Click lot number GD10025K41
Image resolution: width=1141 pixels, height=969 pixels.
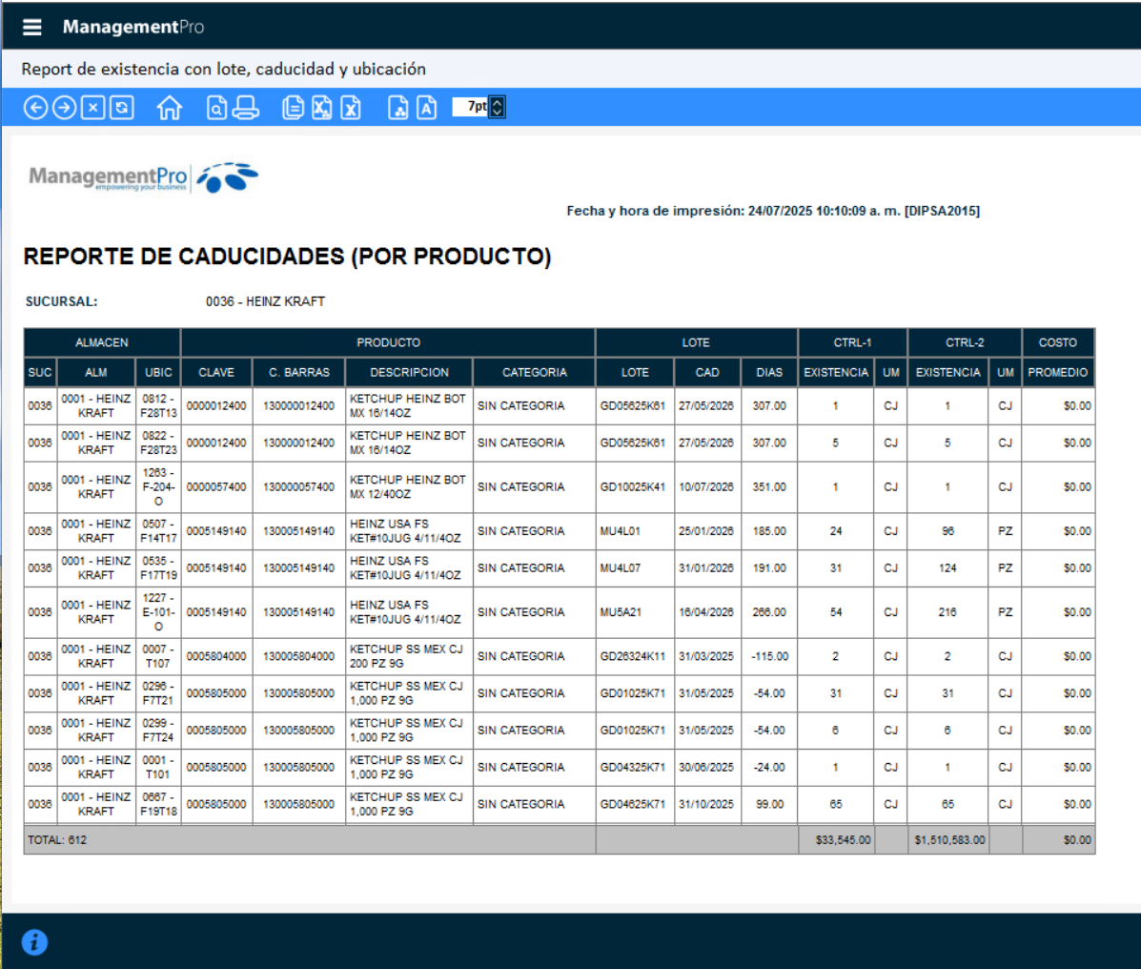(x=633, y=487)
